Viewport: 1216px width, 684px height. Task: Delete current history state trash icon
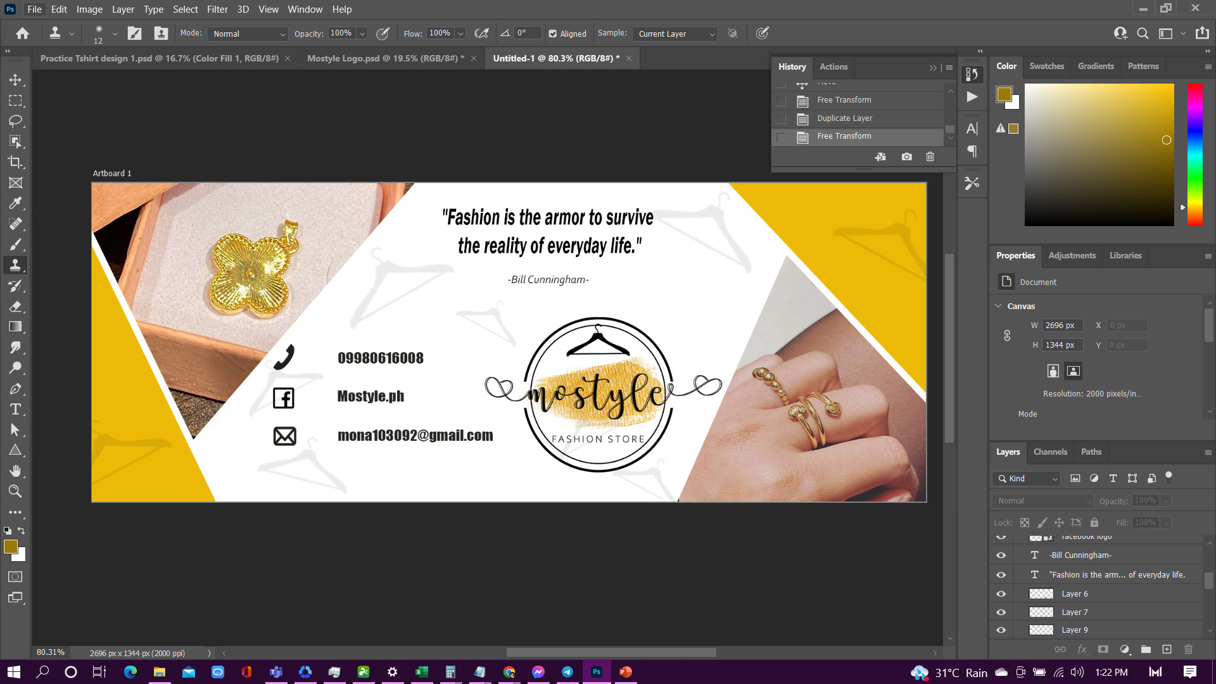coord(930,156)
